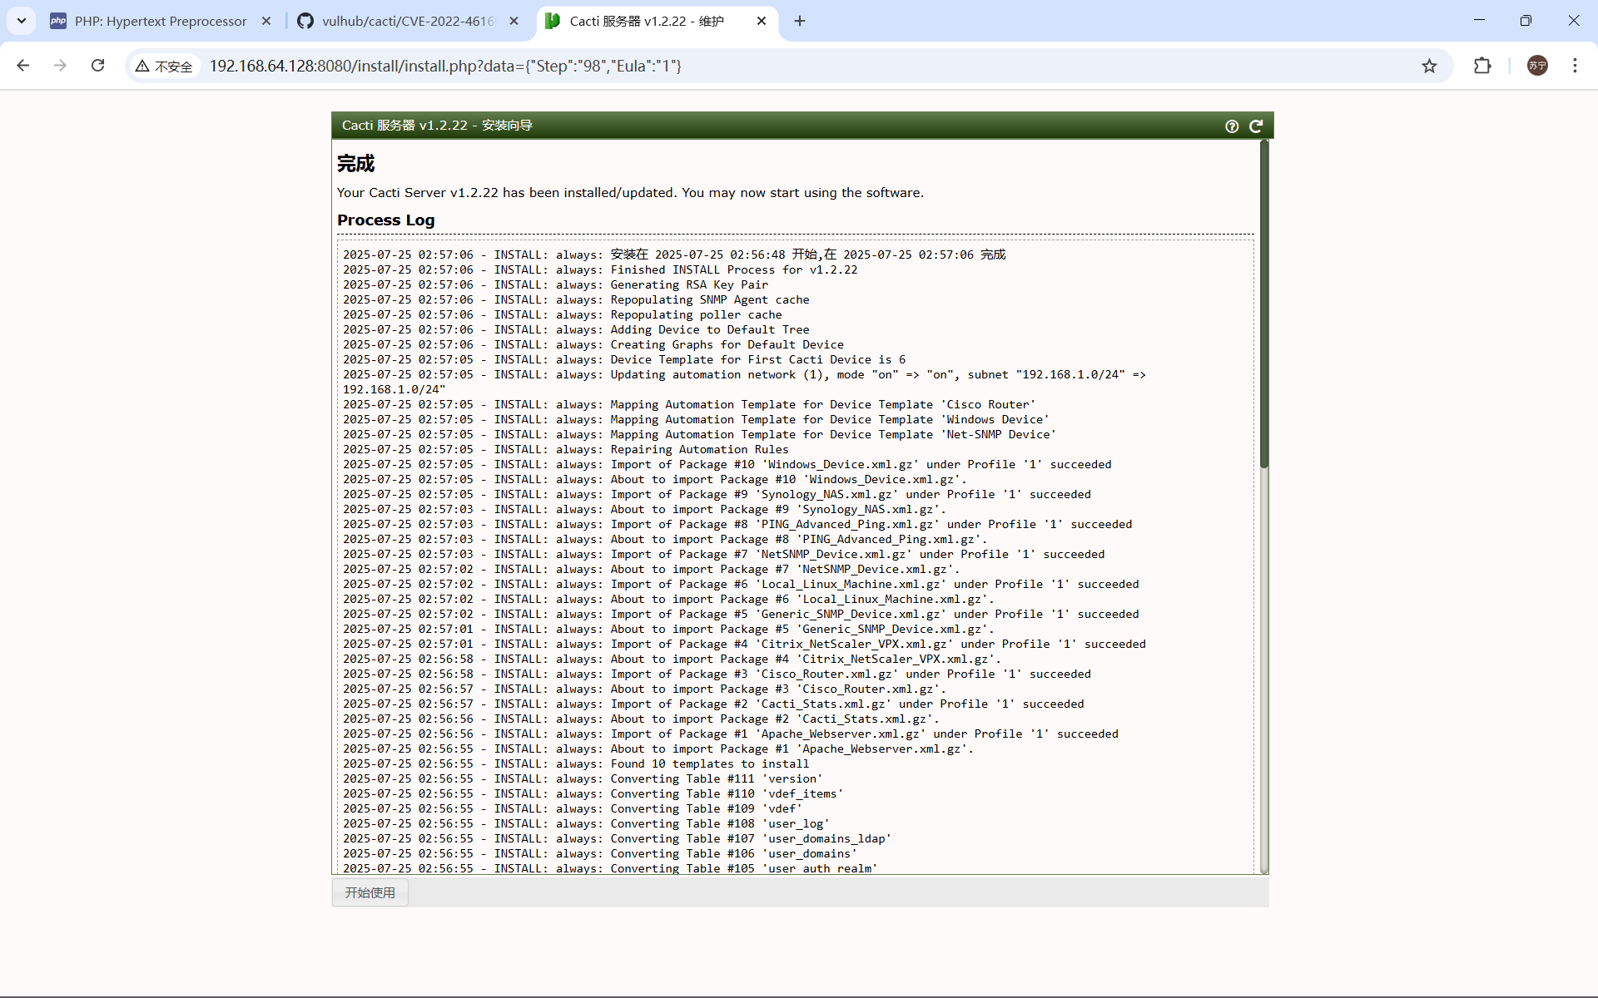This screenshot has height=998, width=1598.
Task: Click log line 'Import of Package #6 Local_Linux_Machine'
Action: [741, 585]
